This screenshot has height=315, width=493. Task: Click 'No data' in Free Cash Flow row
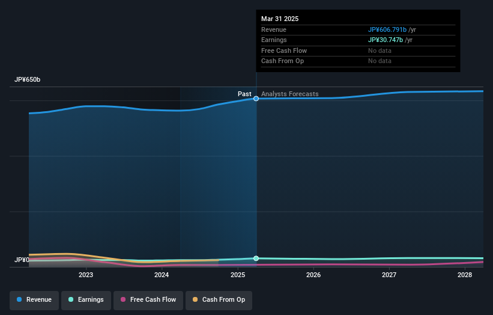point(380,50)
